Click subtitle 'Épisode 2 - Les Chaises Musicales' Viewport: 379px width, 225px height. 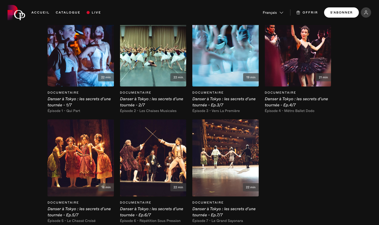(x=148, y=111)
